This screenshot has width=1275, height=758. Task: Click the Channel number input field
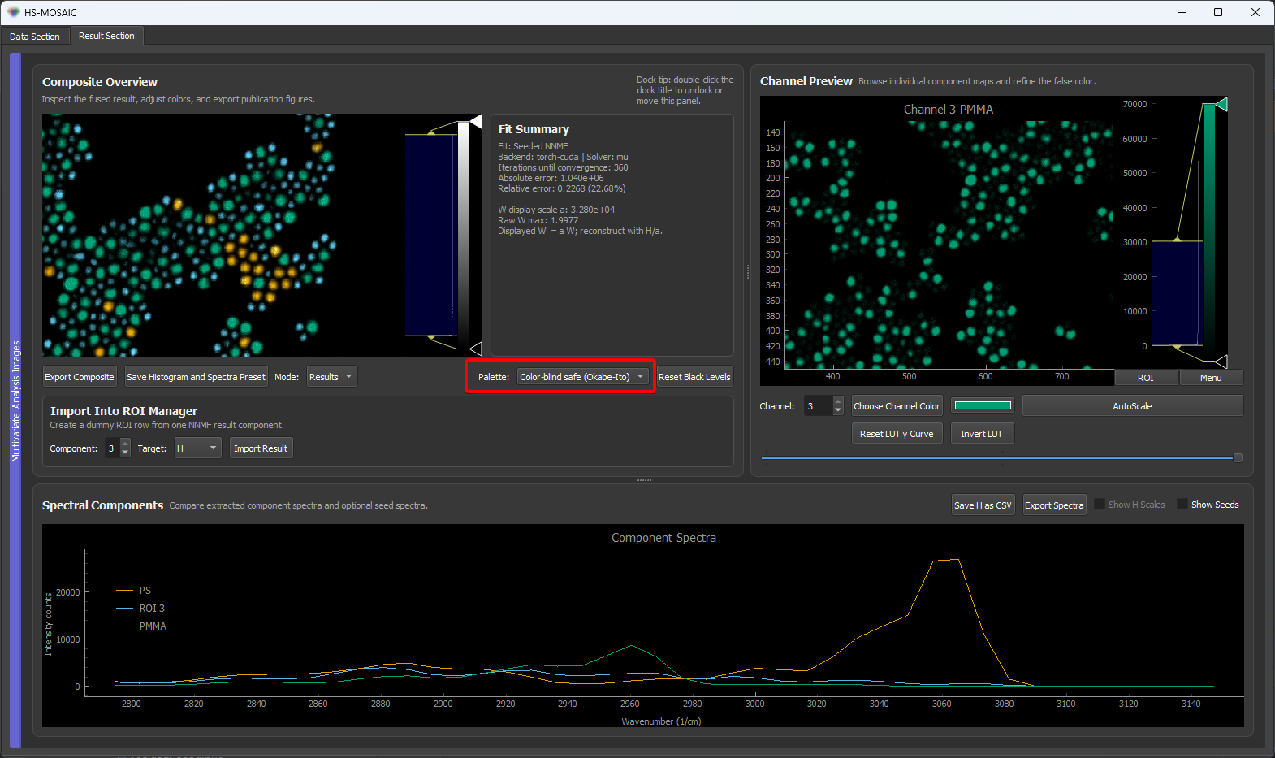click(x=819, y=406)
